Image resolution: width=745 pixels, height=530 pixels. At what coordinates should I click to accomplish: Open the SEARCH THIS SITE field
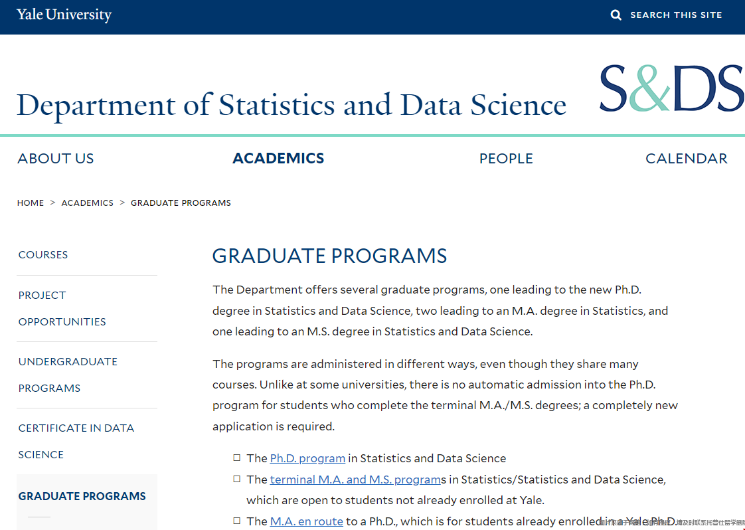(676, 15)
